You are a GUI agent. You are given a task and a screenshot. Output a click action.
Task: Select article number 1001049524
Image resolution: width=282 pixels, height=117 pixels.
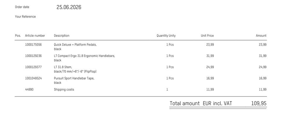[33, 78]
